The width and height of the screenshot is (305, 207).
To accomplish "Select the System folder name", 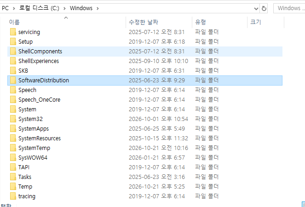I will [27, 109].
